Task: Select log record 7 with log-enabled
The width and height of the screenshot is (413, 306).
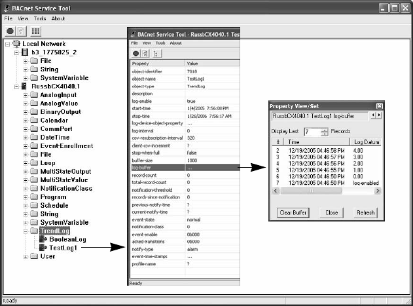Action: [x=327, y=183]
